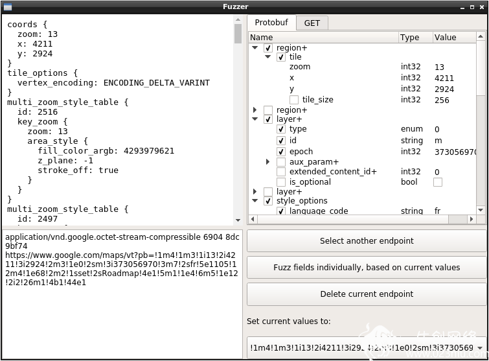Check the second region+ checkbox
The width and height of the screenshot is (489, 361).
click(x=268, y=110)
